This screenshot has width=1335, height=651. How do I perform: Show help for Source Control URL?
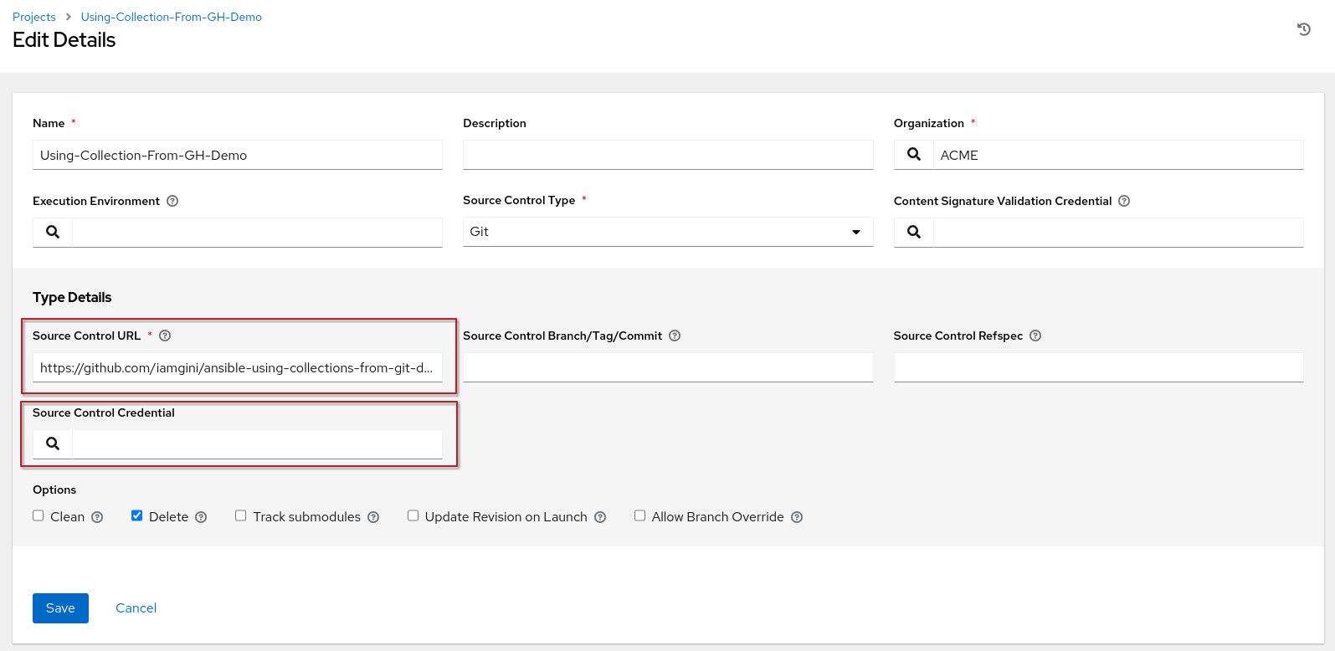click(165, 336)
